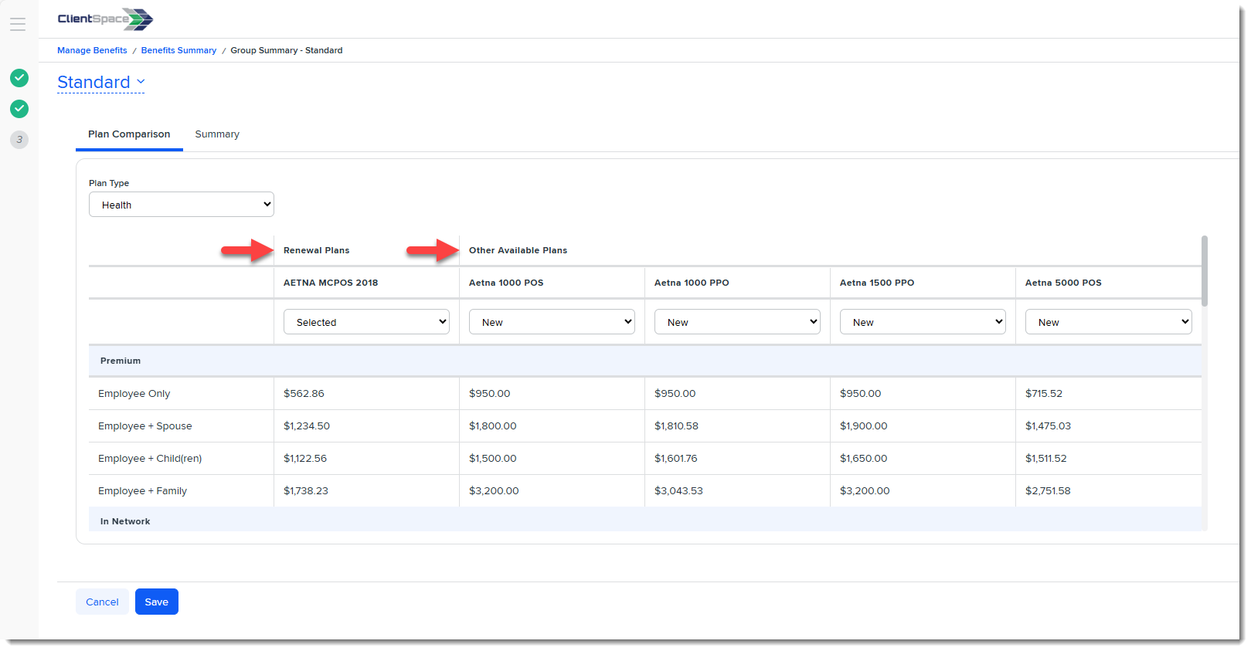Select the Employee Only row label
This screenshot has width=1251, height=651.
[134, 393]
